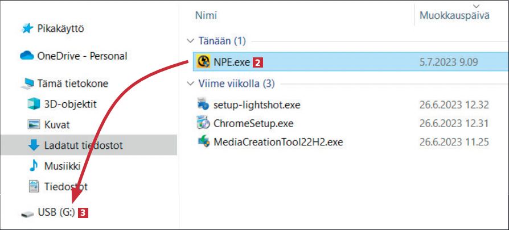The height and width of the screenshot is (230, 509).
Task: Click the NPE.exe file icon
Action: tap(203, 61)
